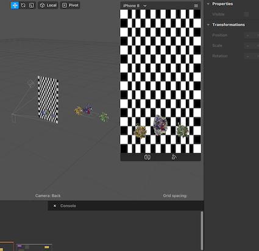Click the Position value field
259x251 pixels.
[x=252, y=35]
